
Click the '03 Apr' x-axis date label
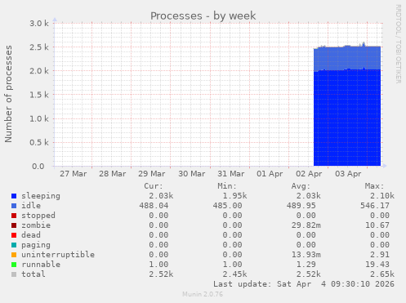pyautogui.click(x=348, y=174)
